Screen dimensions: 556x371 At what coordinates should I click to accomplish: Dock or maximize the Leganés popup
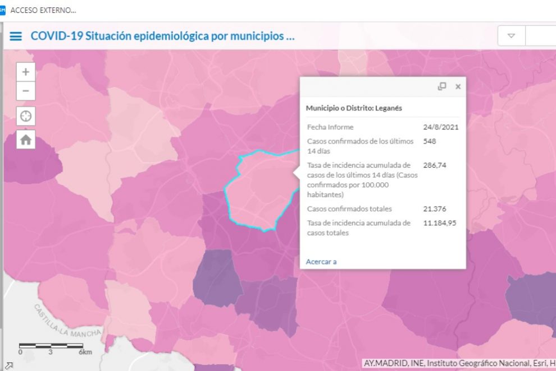pos(442,86)
